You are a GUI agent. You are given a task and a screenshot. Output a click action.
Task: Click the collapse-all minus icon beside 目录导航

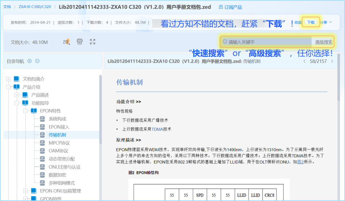38,61
